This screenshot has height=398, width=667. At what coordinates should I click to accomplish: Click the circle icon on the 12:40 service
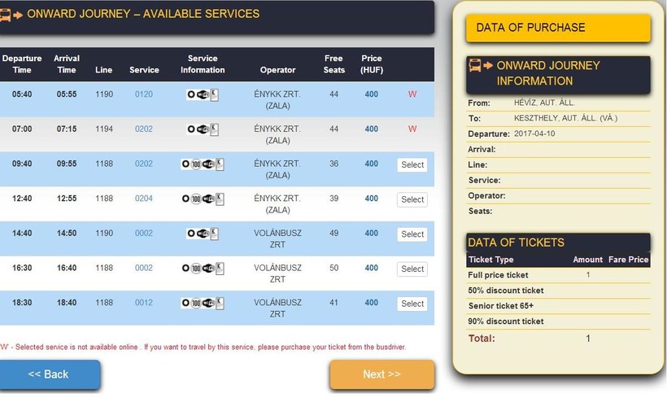point(185,199)
